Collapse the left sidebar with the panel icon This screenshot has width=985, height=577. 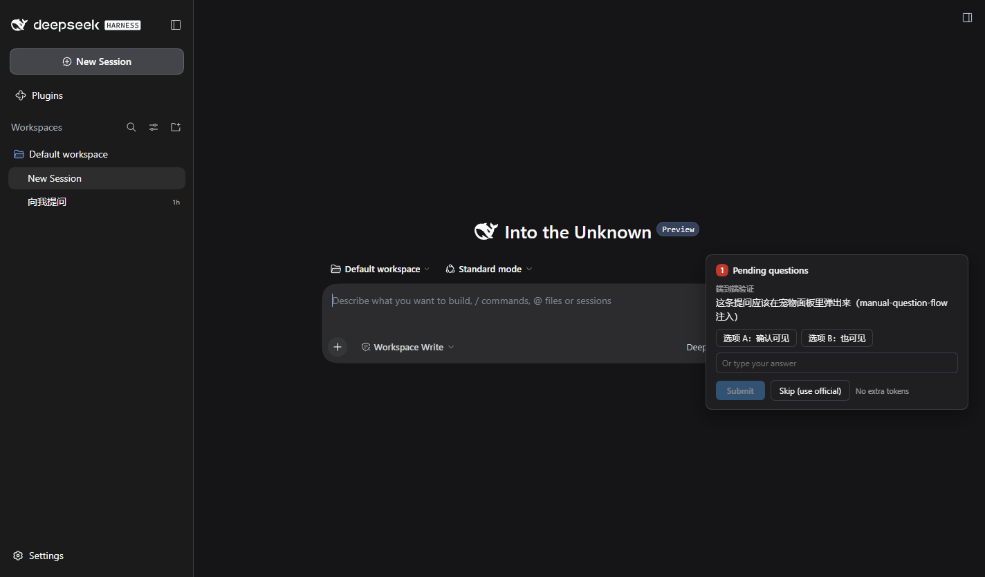pyautogui.click(x=176, y=25)
